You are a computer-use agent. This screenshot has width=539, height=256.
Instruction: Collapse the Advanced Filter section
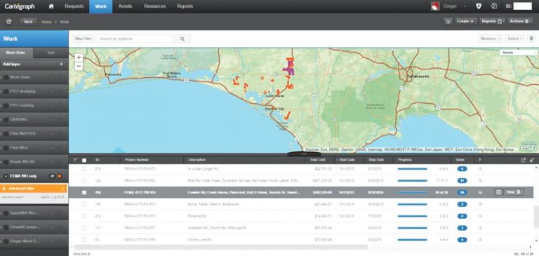[x=63, y=188]
